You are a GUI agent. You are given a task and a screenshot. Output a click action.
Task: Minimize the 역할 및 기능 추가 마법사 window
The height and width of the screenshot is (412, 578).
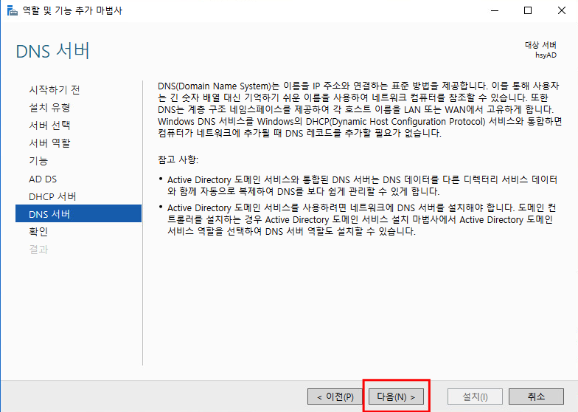tap(495, 10)
